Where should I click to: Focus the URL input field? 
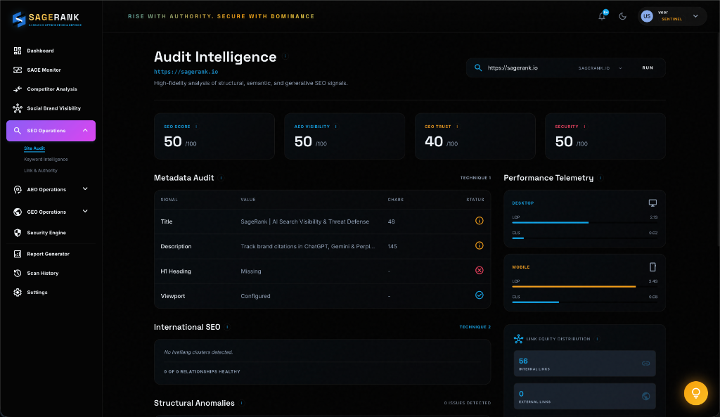pos(528,68)
